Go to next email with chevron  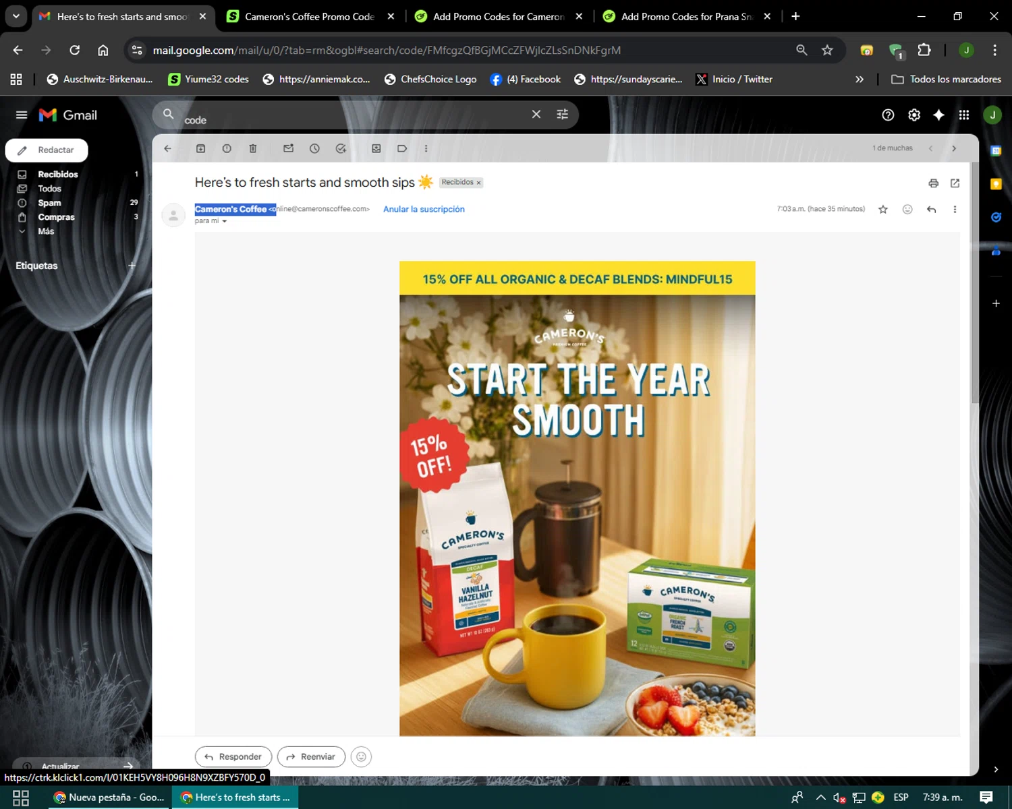coord(954,148)
